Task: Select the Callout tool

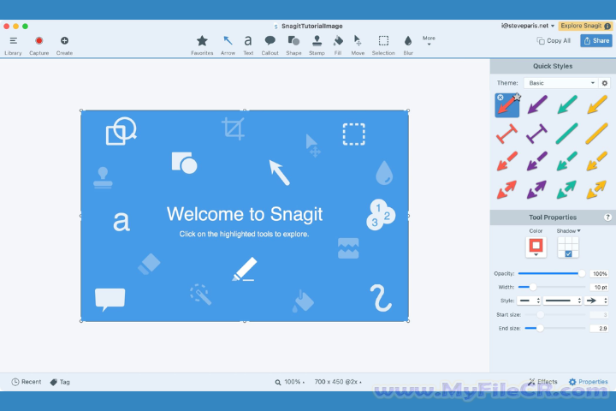Action: point(269,45)
